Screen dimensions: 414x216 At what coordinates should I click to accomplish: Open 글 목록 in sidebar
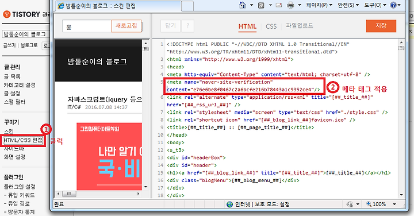(x=12, y=76)
